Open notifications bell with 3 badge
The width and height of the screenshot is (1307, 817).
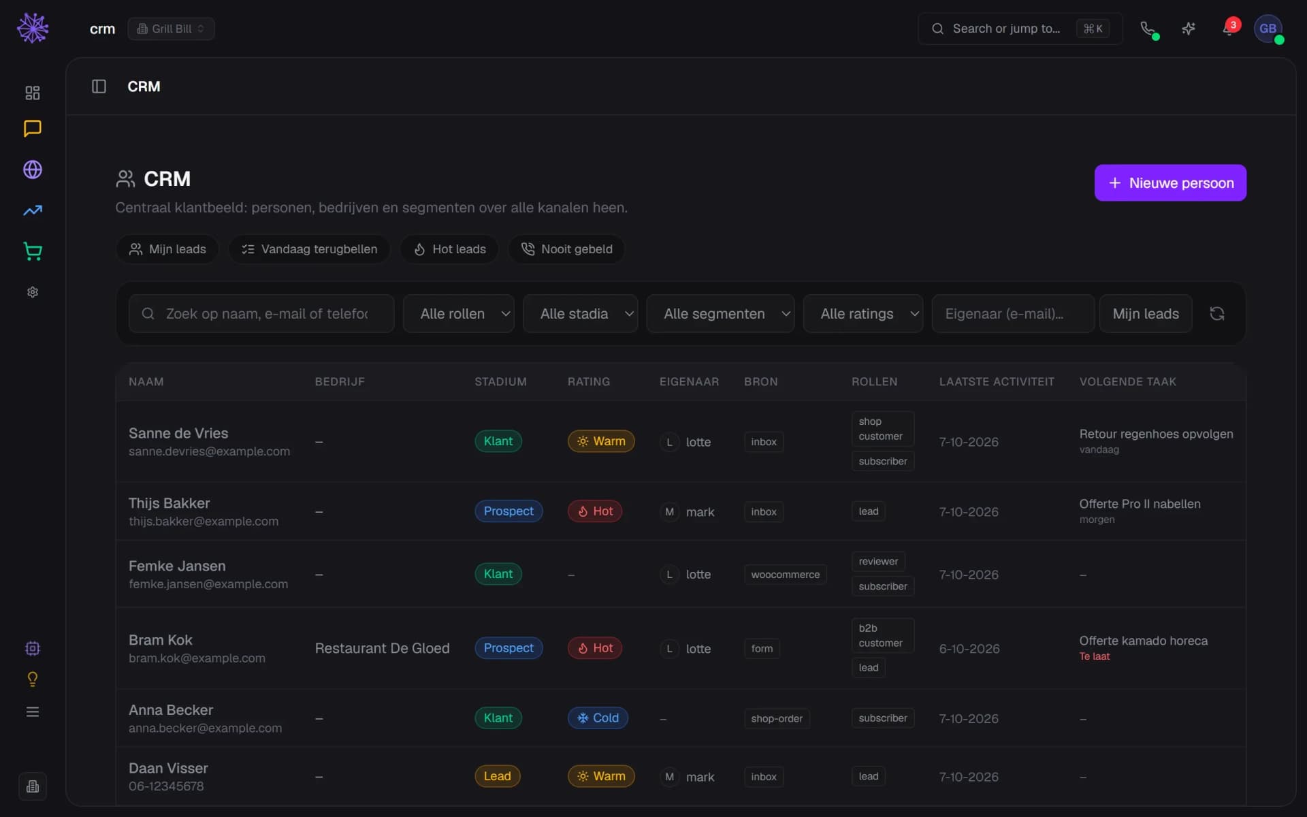pos(1229,29)
